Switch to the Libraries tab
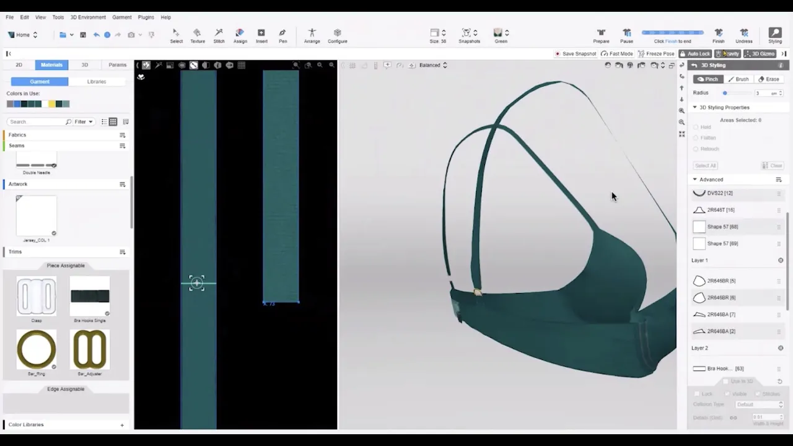This screenshot has height=446, width=793. (x=96, y=82)
